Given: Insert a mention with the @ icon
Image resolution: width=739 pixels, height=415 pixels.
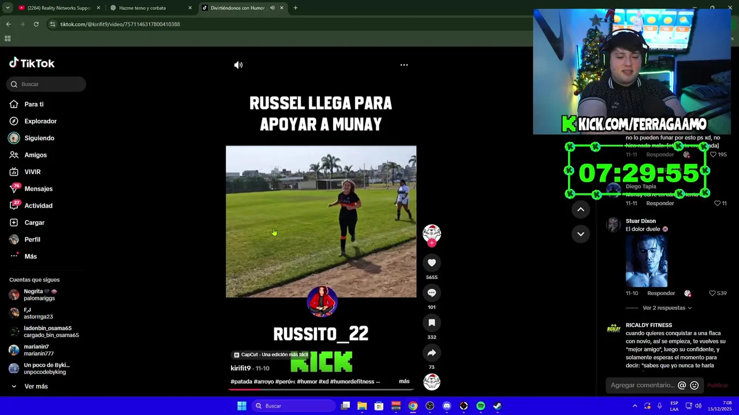Looking at the screenshot, I should coord(682,386).
